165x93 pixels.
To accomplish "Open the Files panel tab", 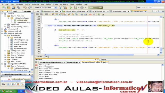I will 14,11.
